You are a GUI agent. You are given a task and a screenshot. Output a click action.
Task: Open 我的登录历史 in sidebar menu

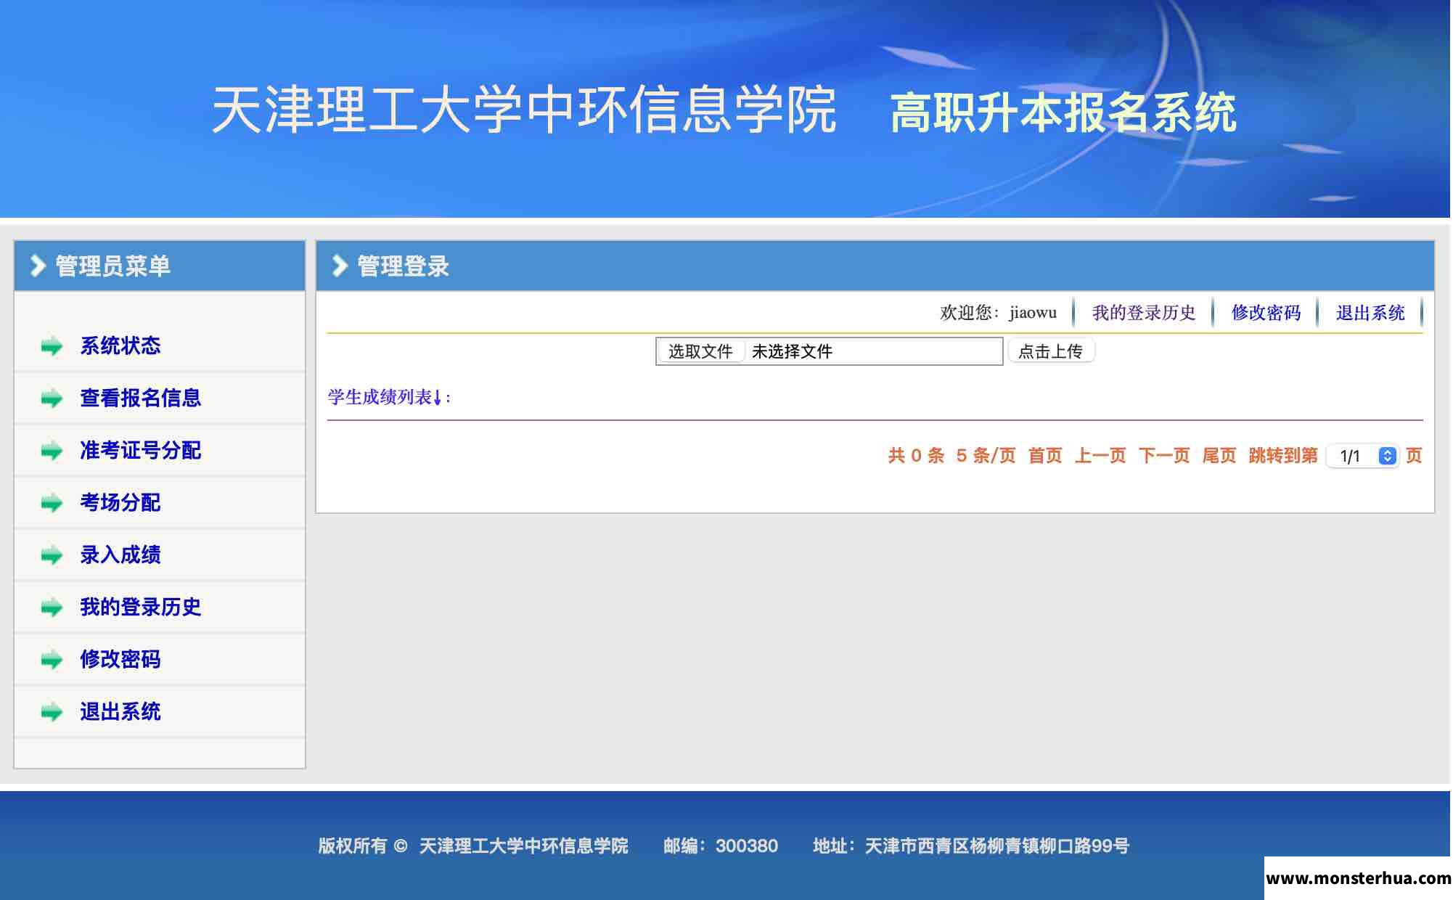point(141,607)
